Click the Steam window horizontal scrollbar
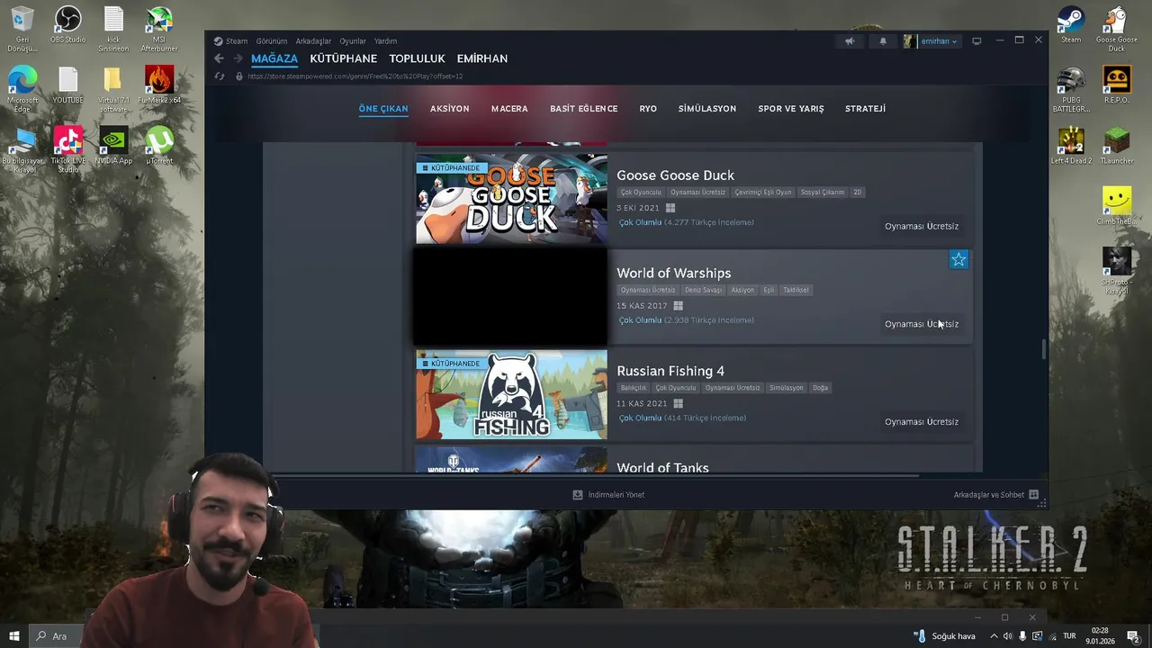Viewport: 1152px width, 648px height. pos(594,476)
